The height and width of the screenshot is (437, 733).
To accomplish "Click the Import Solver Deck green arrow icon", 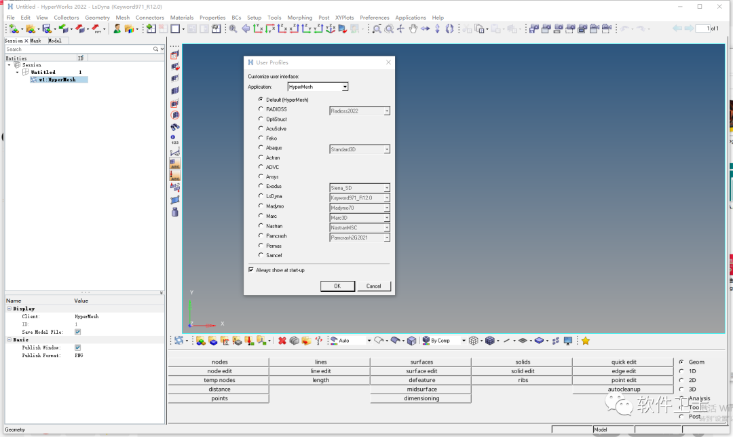I will pos(64,29).
